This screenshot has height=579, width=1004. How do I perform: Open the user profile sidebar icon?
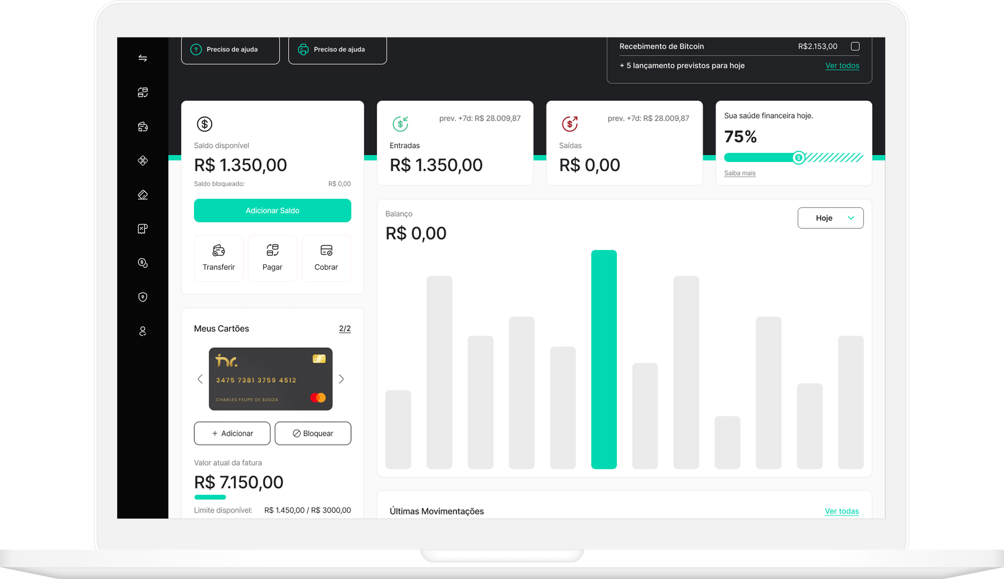click(x=143, y=331)
